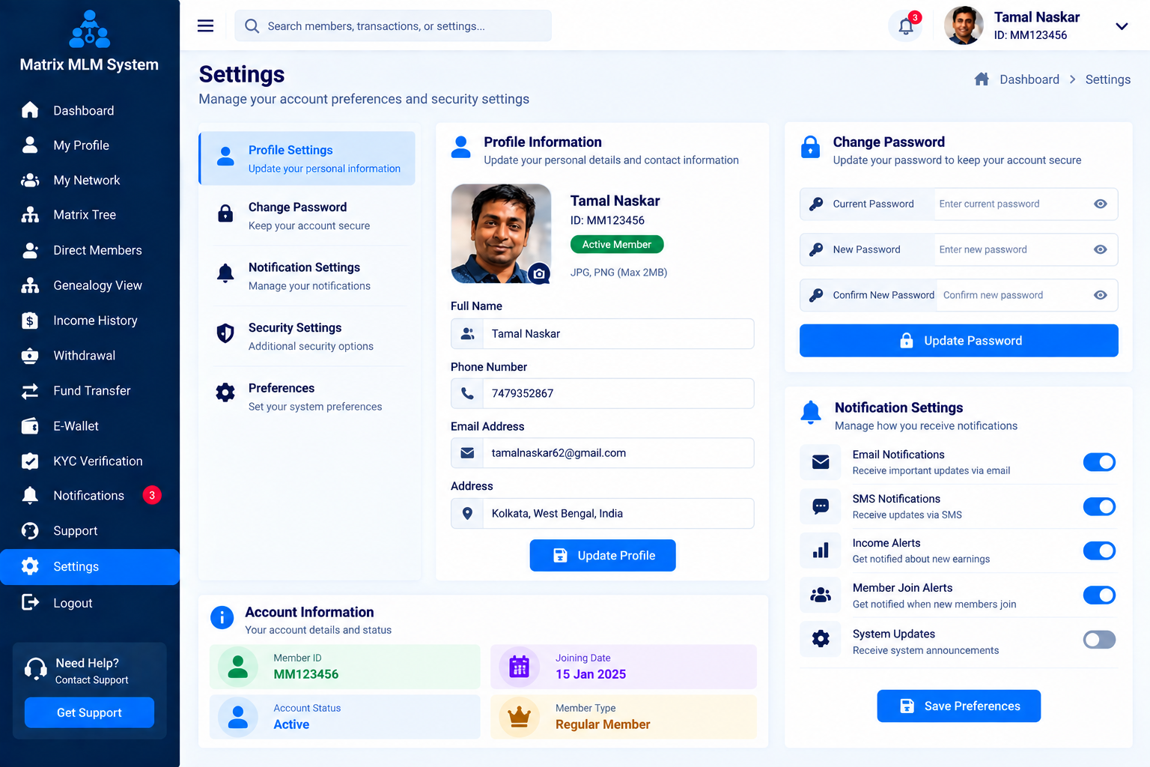Switch to Security Settings tab
Screen dimensions: 1150x767
click(x=307, y=336)
